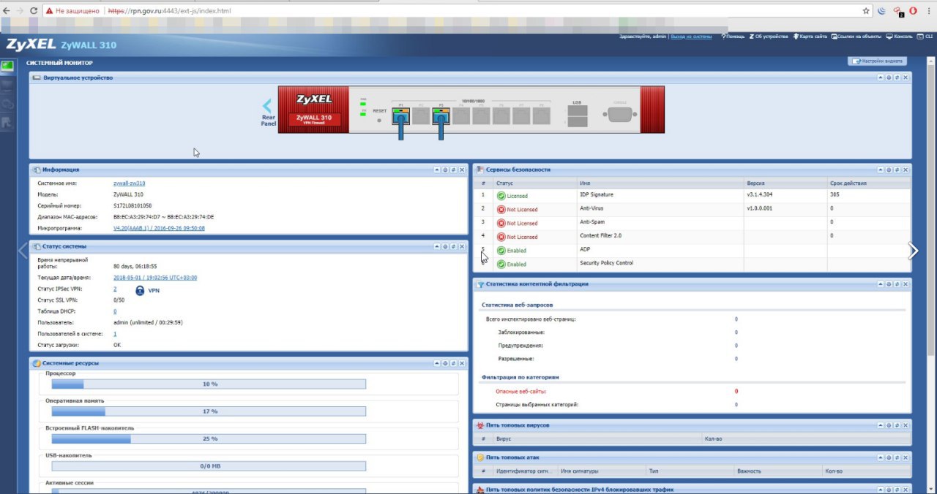This screenshot has width=937, height=494.
Task: Close the Статус системы widget
Action: point(463,247)
